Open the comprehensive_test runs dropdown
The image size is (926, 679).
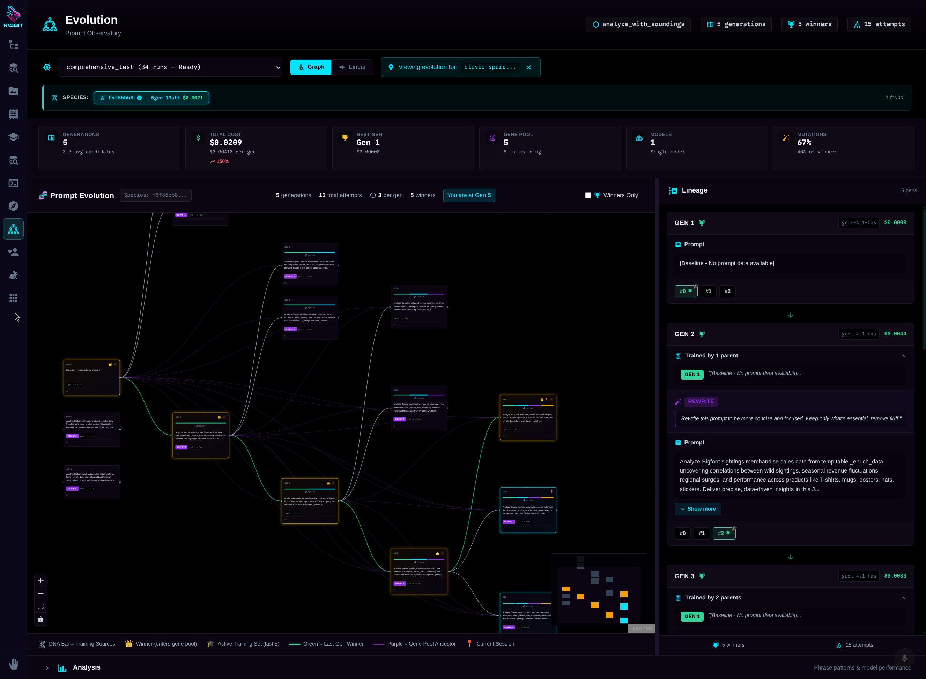pyautogui.click(x=170, y=67)
